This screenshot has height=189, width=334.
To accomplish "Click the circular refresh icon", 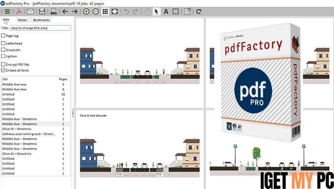I will pos(198,11).
